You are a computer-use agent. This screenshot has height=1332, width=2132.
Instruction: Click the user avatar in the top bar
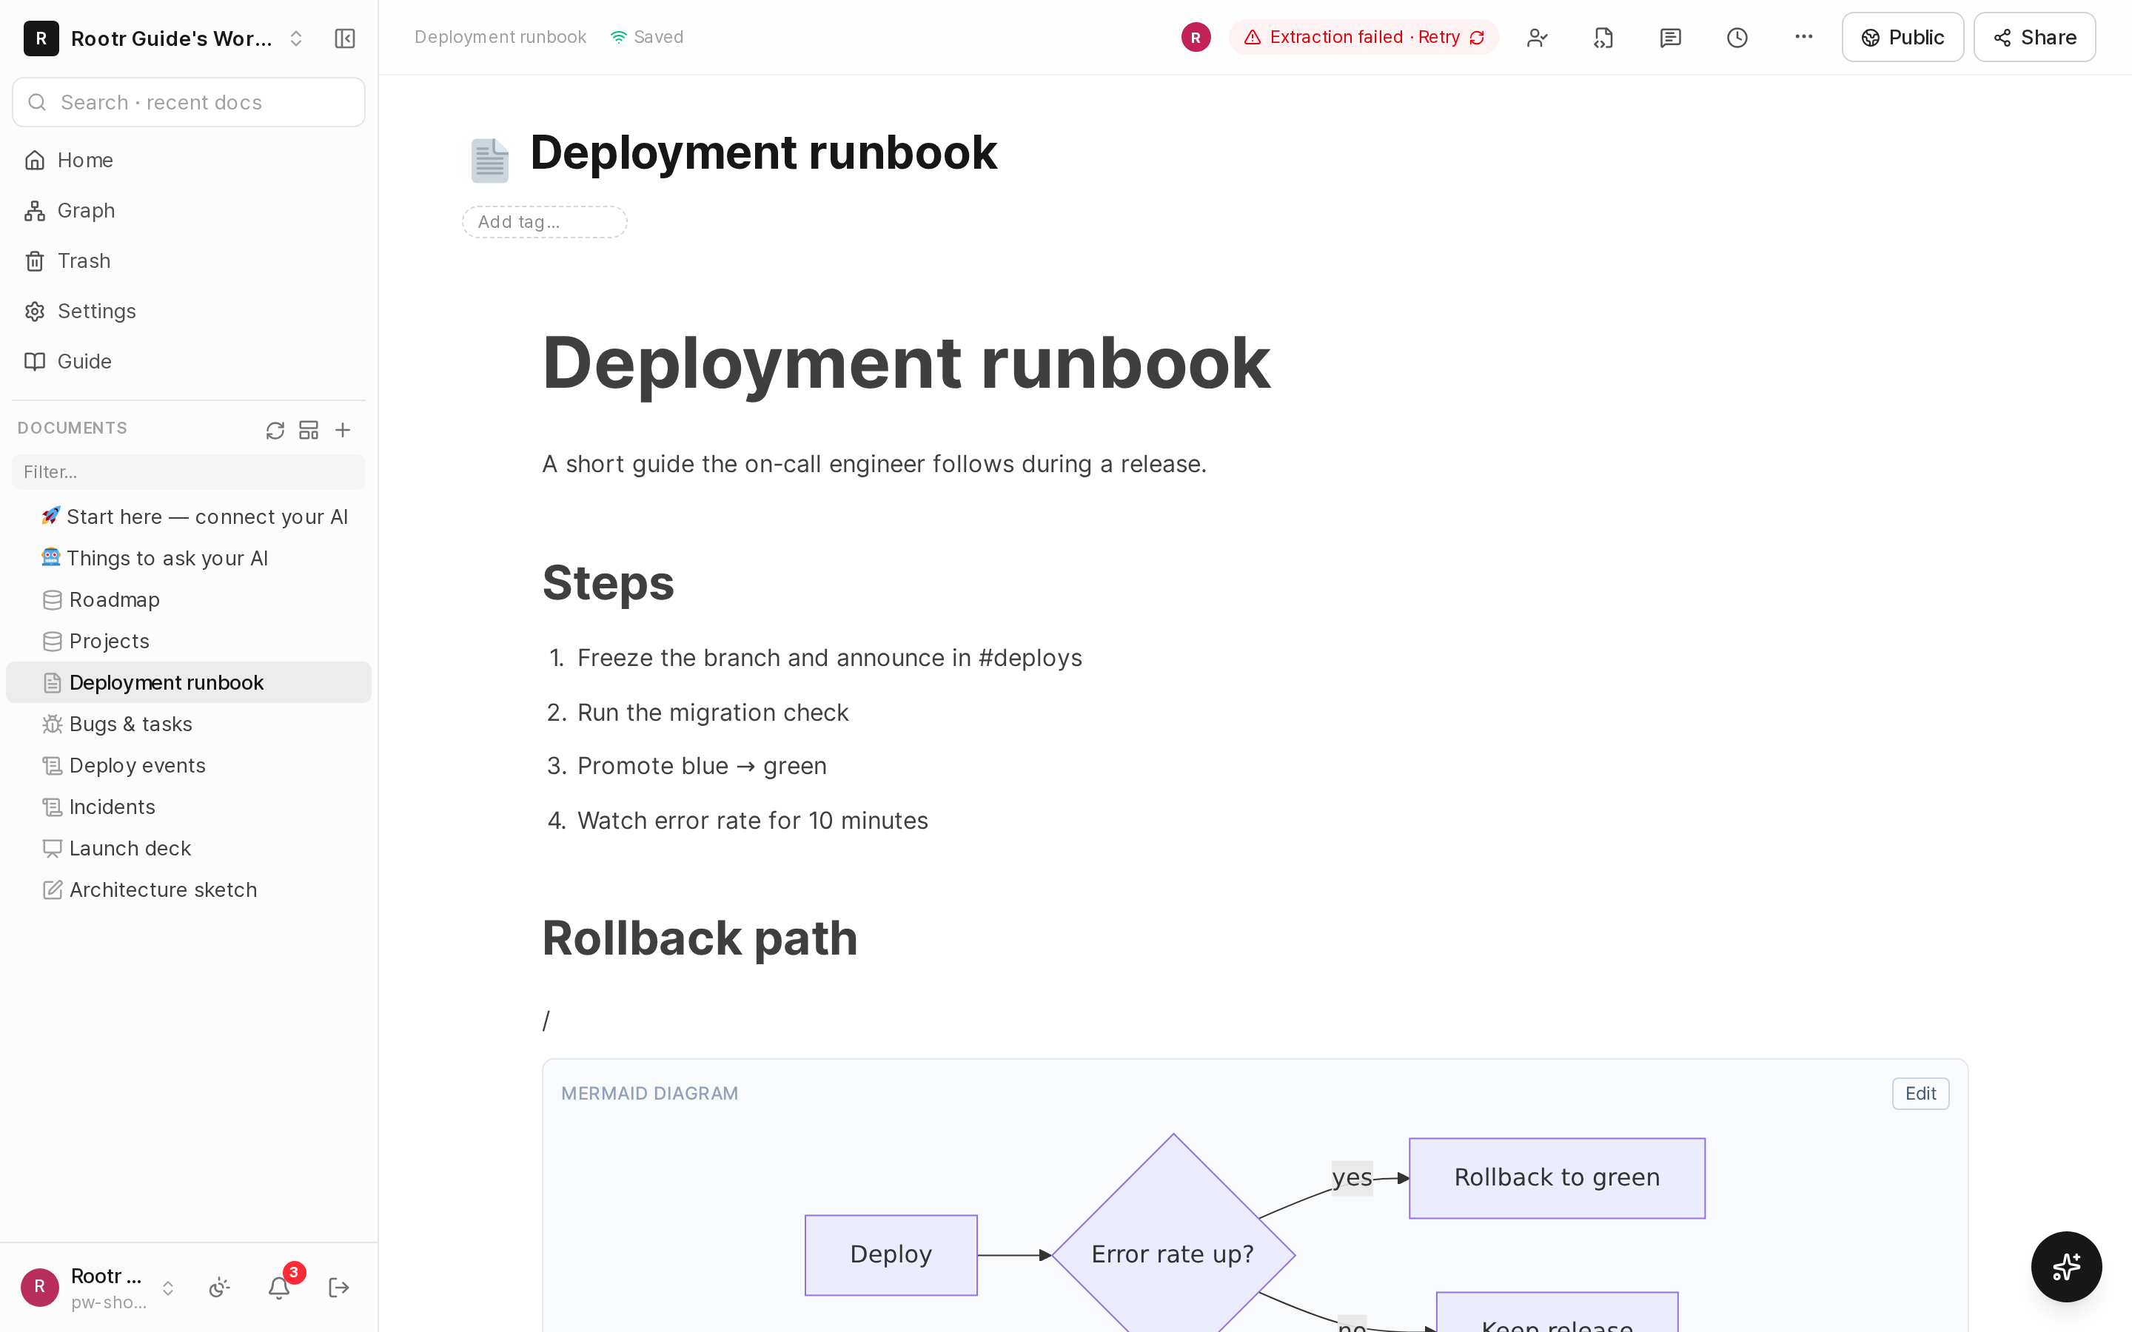[x=1196, y=37]
